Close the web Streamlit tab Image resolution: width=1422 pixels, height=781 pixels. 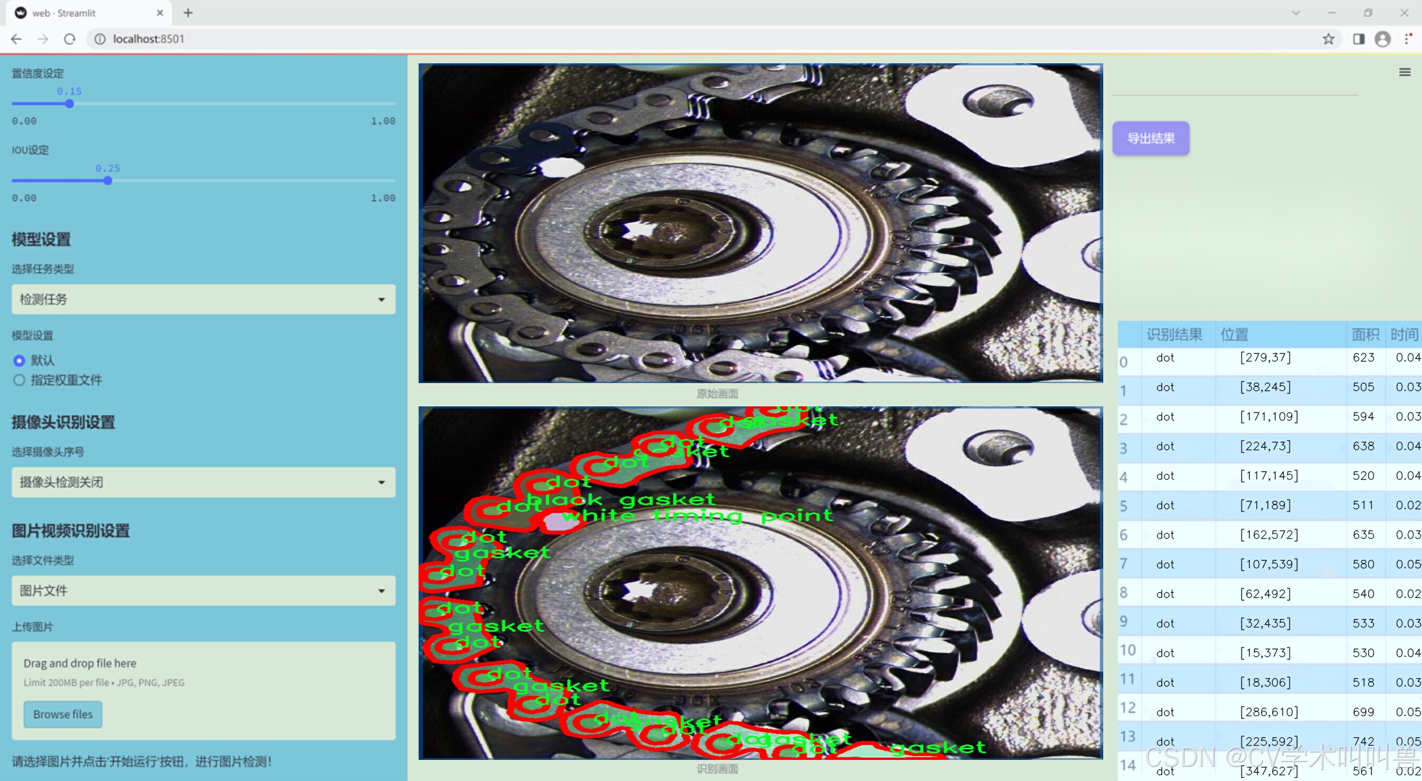(x=160, y=13)
